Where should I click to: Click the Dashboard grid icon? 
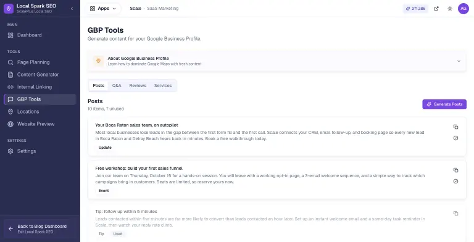pyautogui.click(x=10, y=35)
